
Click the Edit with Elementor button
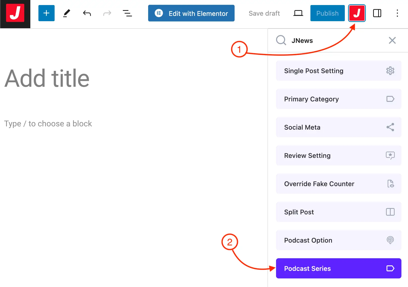click(x=191, y=13)
